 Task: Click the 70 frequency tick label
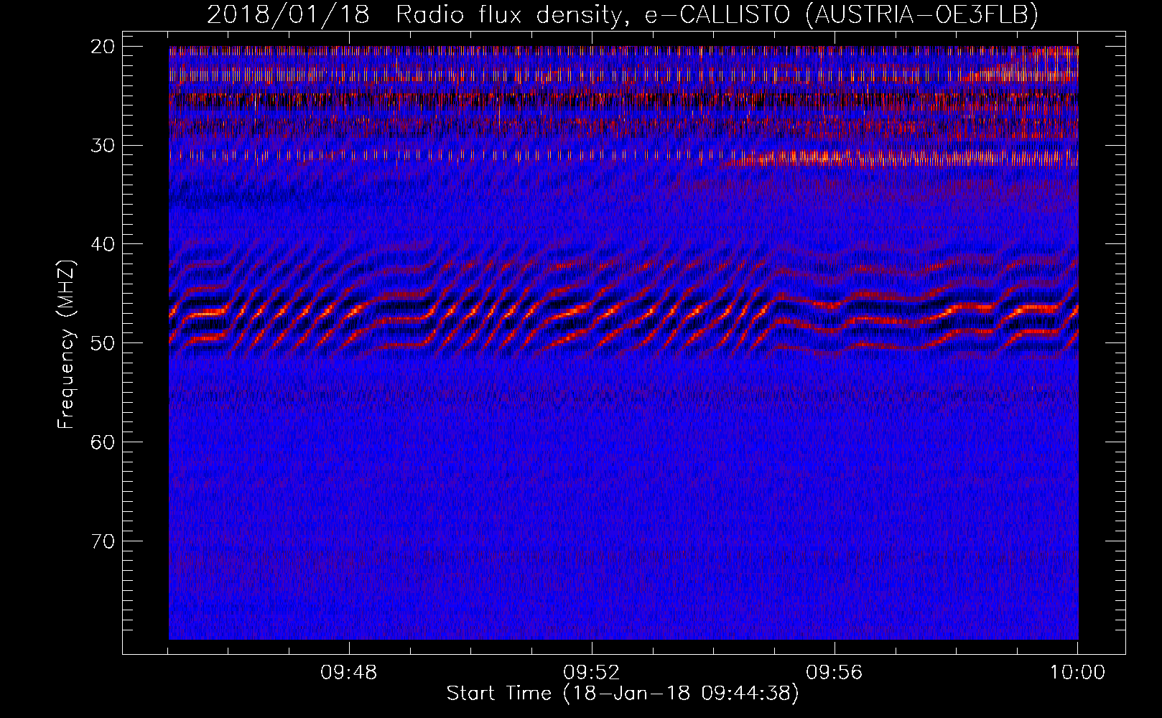point(103,541)
